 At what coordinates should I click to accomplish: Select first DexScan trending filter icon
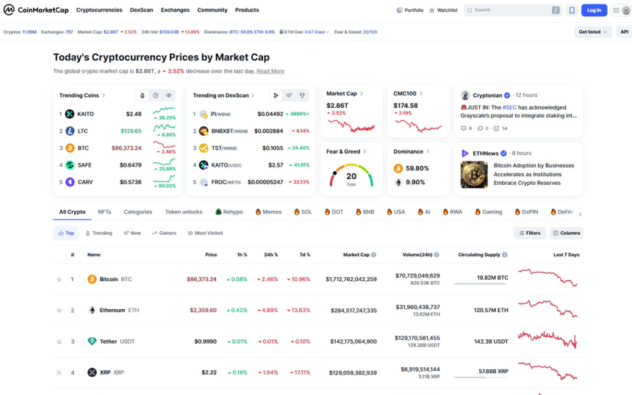tap(276, 95)
